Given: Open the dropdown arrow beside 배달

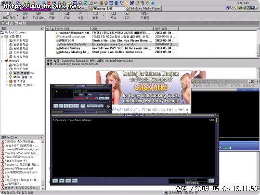Looking at the screenshot, I should [104, 15].
